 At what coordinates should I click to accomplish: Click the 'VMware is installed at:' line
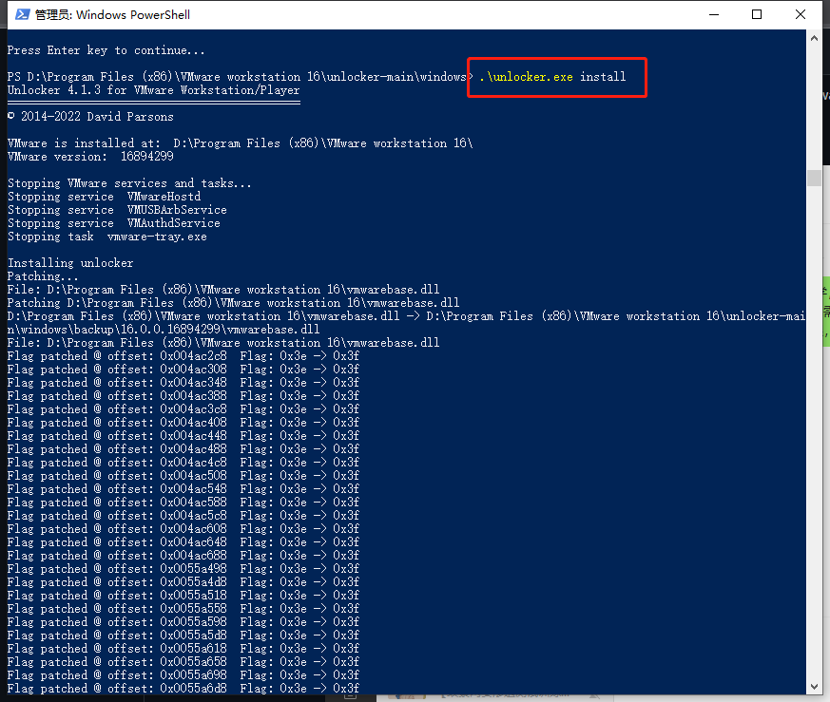coord(240,143)
